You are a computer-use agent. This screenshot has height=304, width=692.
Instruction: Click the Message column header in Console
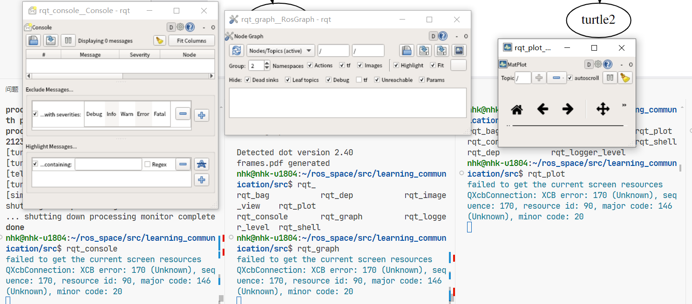[90, 54]
